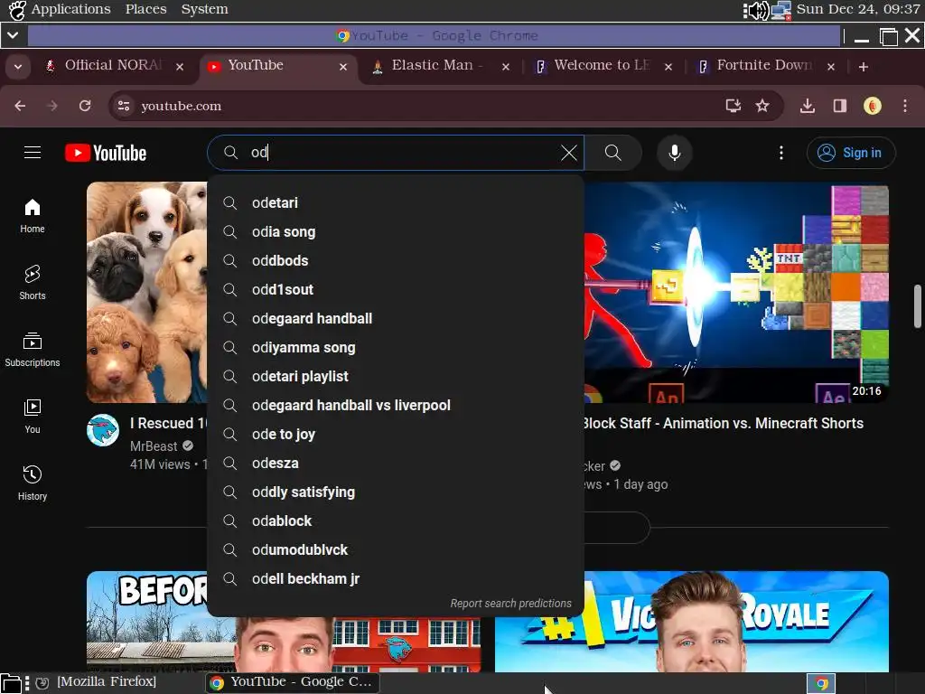Screen dimensions: 925x694
Task: Select the odetari playlist suggestion
Action: [396, 377]
